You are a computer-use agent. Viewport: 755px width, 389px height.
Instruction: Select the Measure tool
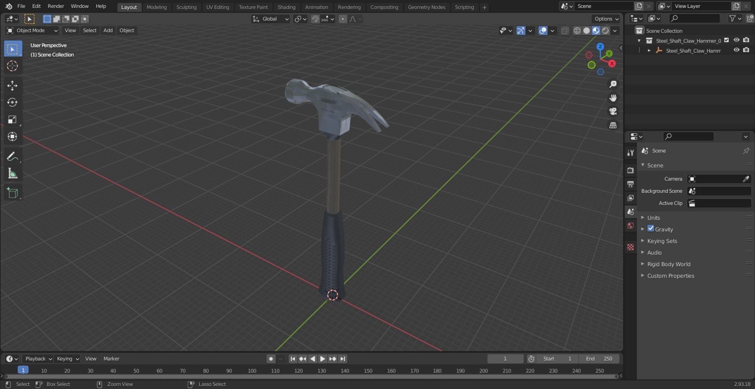(x=12, y=173)
